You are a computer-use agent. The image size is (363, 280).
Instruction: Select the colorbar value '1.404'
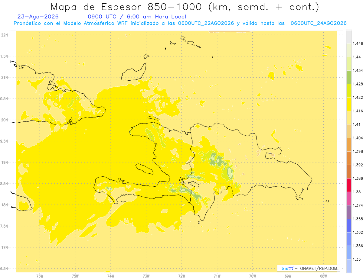[358, 138]
